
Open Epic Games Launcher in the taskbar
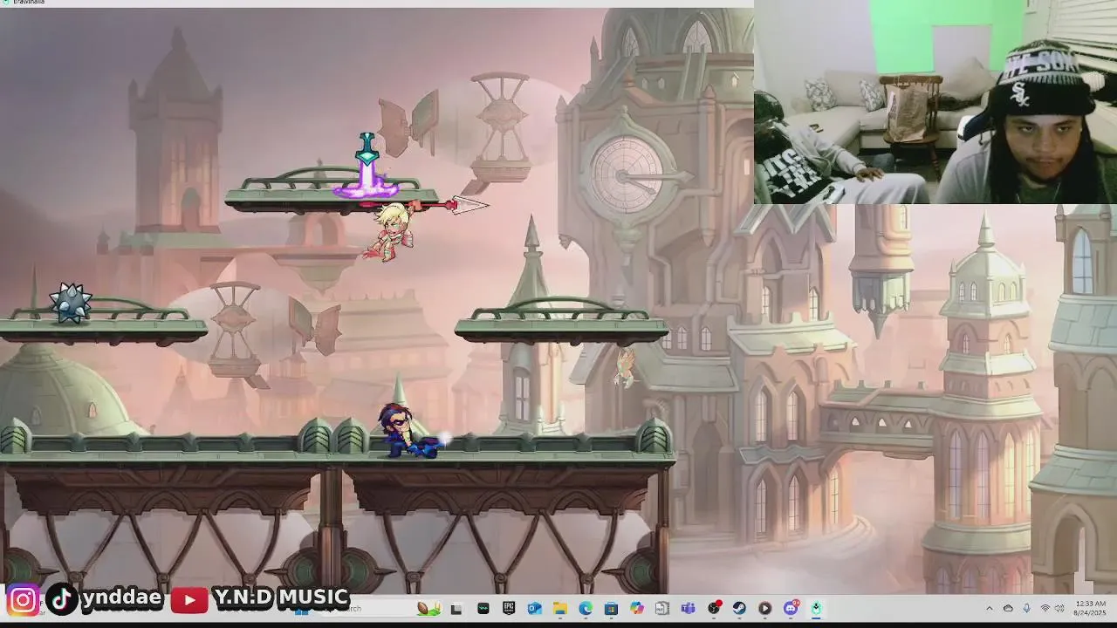coord(509,608)
